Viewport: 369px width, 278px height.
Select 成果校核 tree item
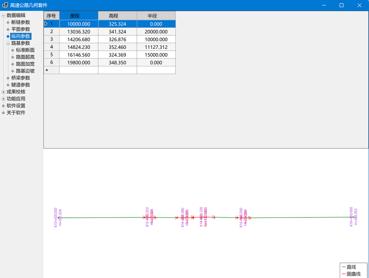pyautogui.click(x=16, y=92)
